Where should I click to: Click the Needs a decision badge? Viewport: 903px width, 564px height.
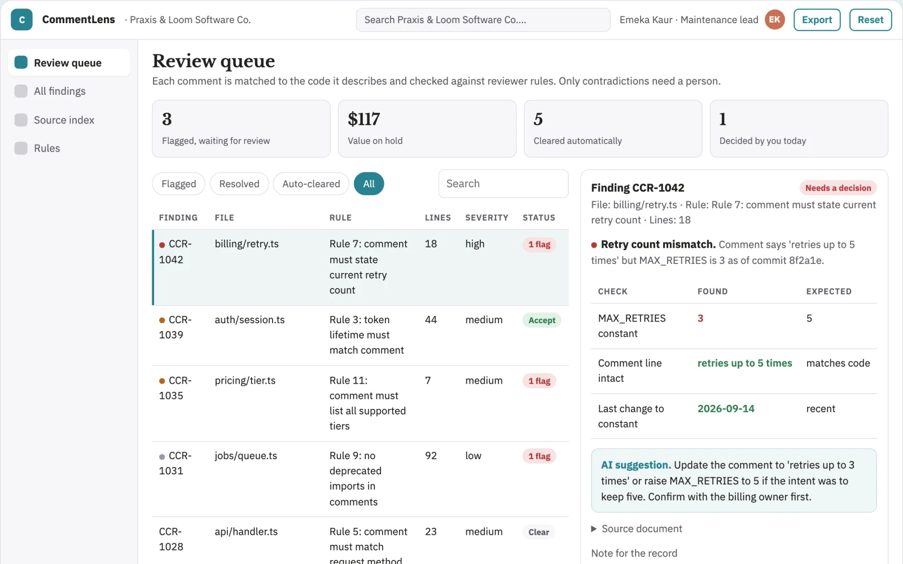click(838, 188)
